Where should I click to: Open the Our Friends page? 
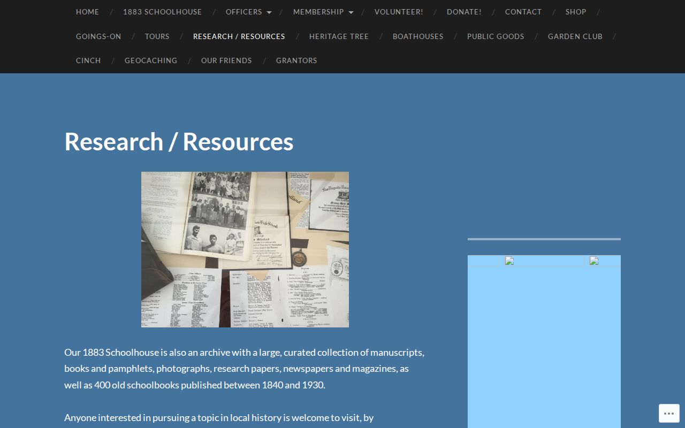coord(226,60)
